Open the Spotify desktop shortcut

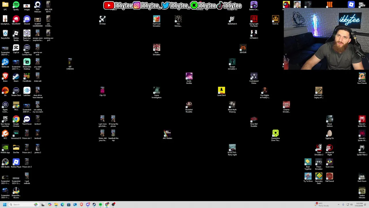click(16, 6)
